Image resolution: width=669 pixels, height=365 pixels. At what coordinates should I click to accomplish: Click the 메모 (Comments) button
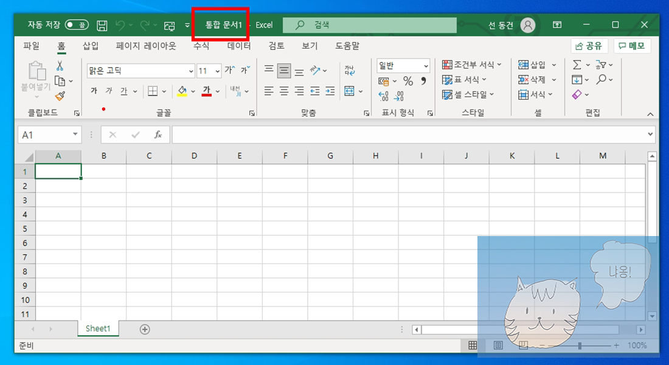633,46
